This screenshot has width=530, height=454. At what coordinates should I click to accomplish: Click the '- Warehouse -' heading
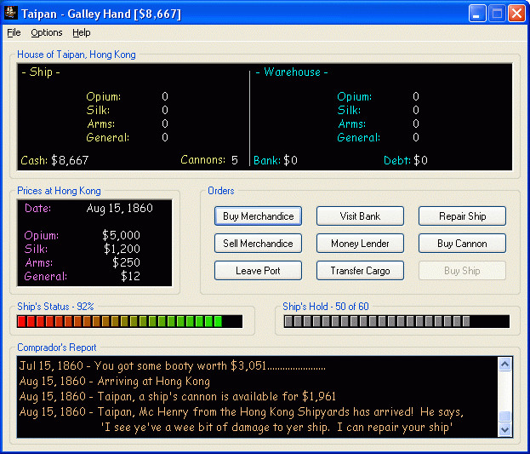tap(292, 72)
